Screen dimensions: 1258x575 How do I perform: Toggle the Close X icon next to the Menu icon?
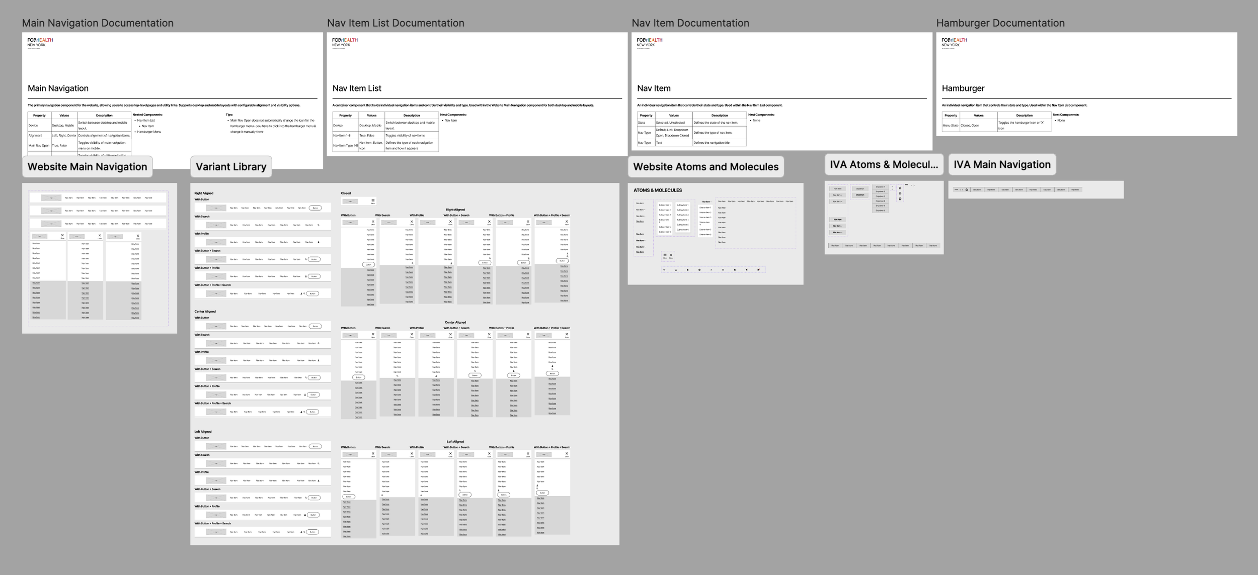[671, 255]
